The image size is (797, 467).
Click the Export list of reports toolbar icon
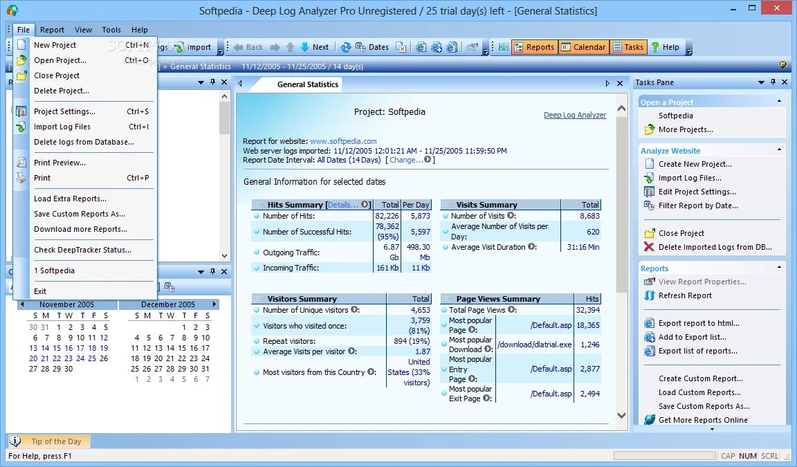(451, 47)
